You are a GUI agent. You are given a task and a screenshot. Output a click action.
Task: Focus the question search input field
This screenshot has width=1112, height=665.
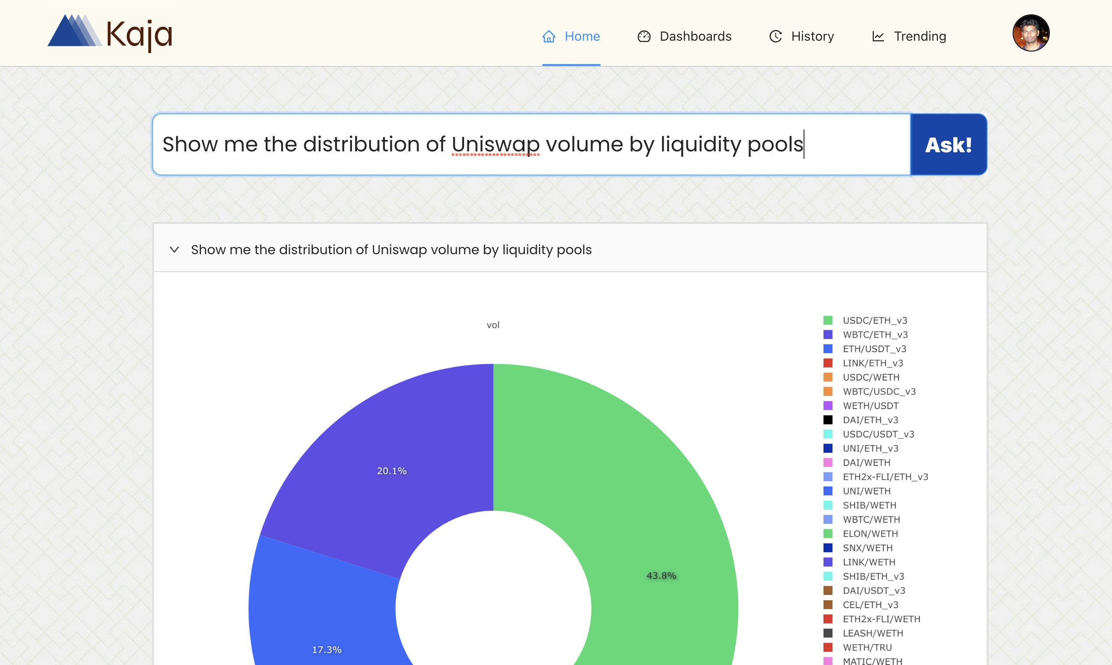531,144
